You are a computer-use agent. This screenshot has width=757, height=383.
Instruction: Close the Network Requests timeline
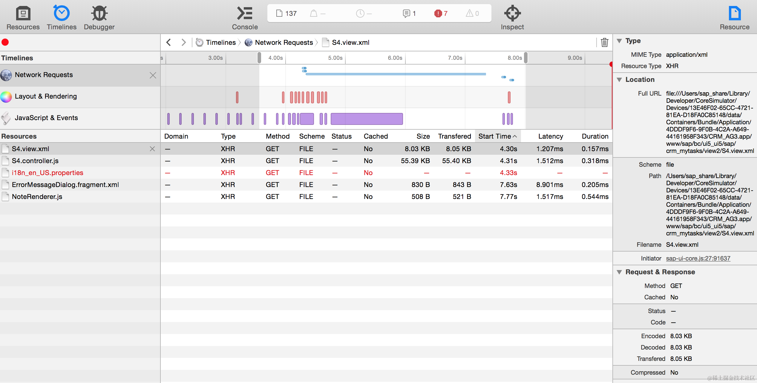pyautogui.click(x=153, y=75)
